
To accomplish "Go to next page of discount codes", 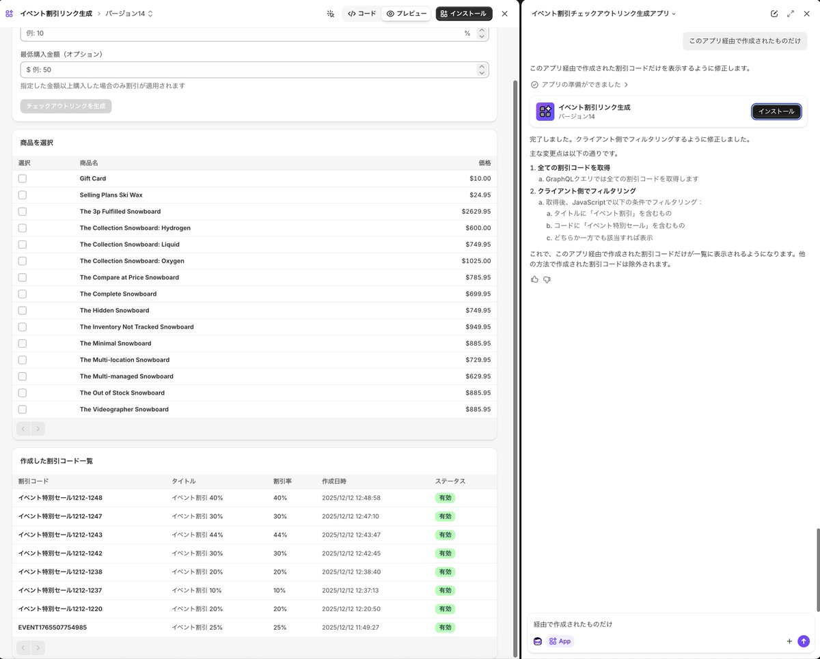I will pyautogui.click(x=38, y=647).
